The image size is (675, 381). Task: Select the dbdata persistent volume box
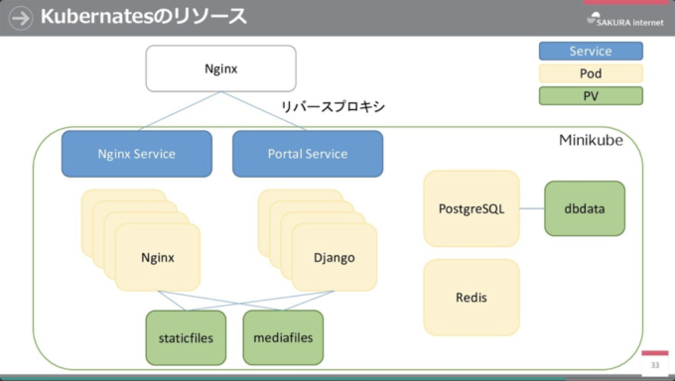[x=585, y=208]
